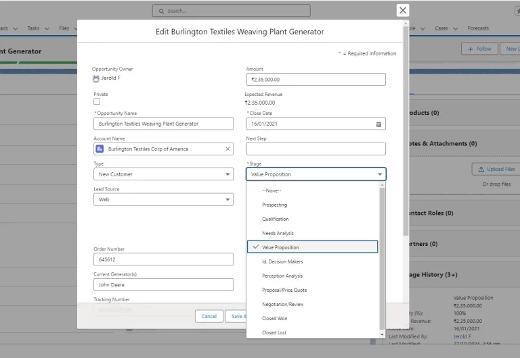Click the Amount input field
Image resolution: width=520 pixels, height=358 pixels.
click(316, 80)
